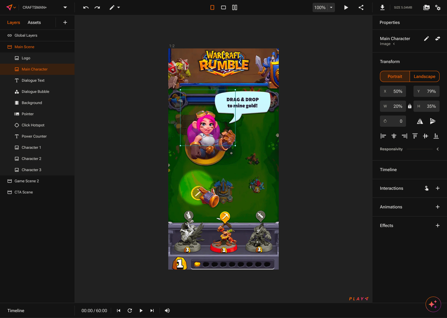The height and width of the screenshot is (318, 447).
Task: Align layer to horizontal center
Action: (x=394, y=136)
